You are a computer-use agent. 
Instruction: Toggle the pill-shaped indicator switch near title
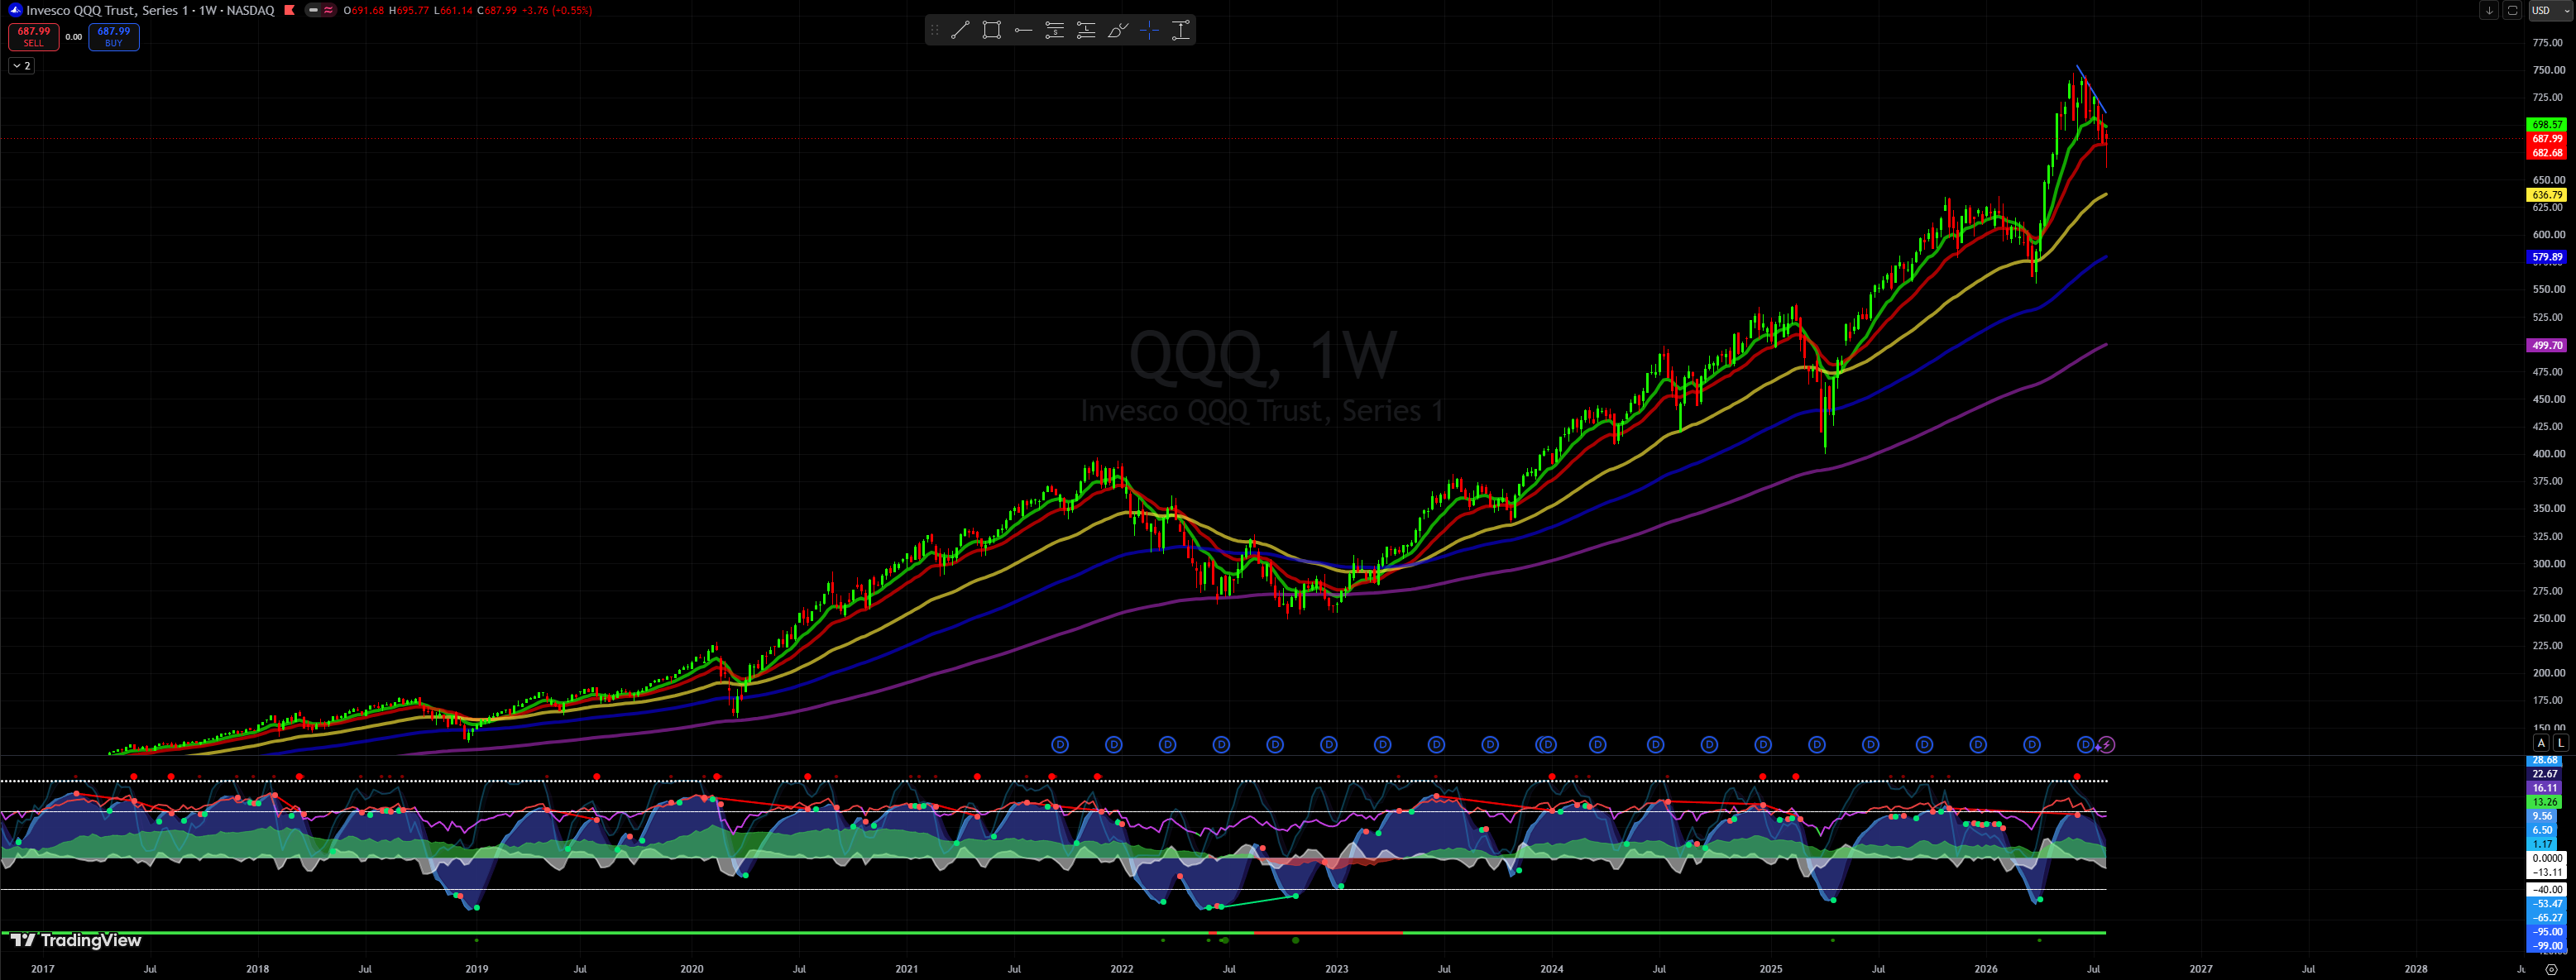(321, 10)
